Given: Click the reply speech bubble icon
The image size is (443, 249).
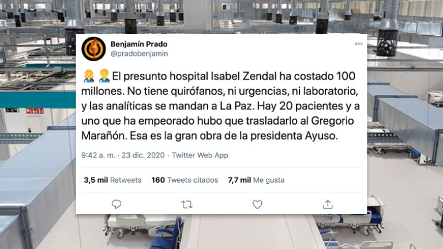Looking at the screenshot, I should (x=117, y=204).
